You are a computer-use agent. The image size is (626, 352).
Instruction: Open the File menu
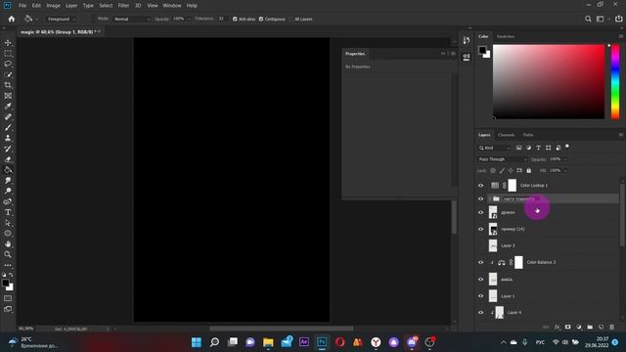22,6
